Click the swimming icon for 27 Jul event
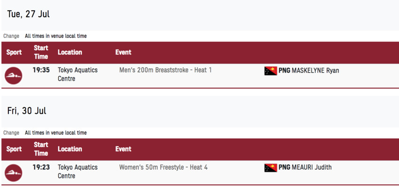The image size is (399, 194). coord(14,75)
